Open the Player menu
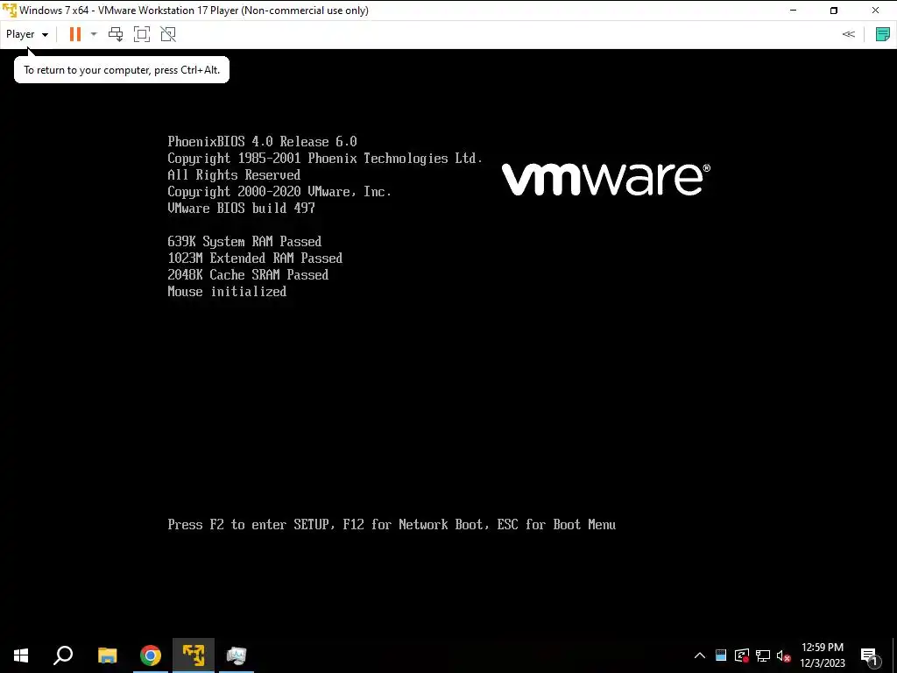Screen dimensions: 897x673 (x=27, y=34)
